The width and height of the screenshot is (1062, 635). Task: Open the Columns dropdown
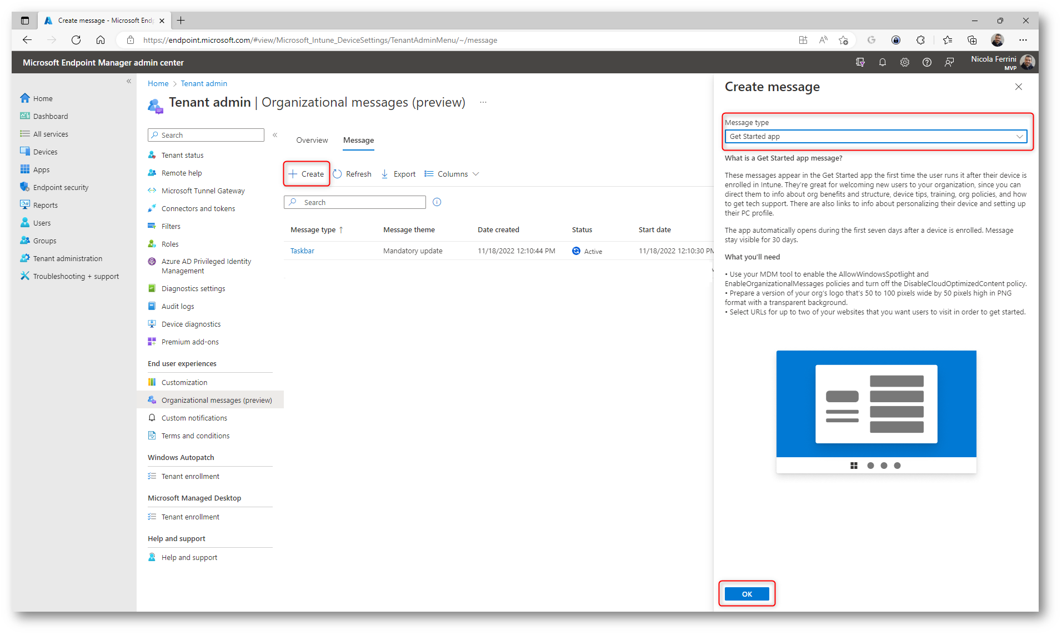452,174
